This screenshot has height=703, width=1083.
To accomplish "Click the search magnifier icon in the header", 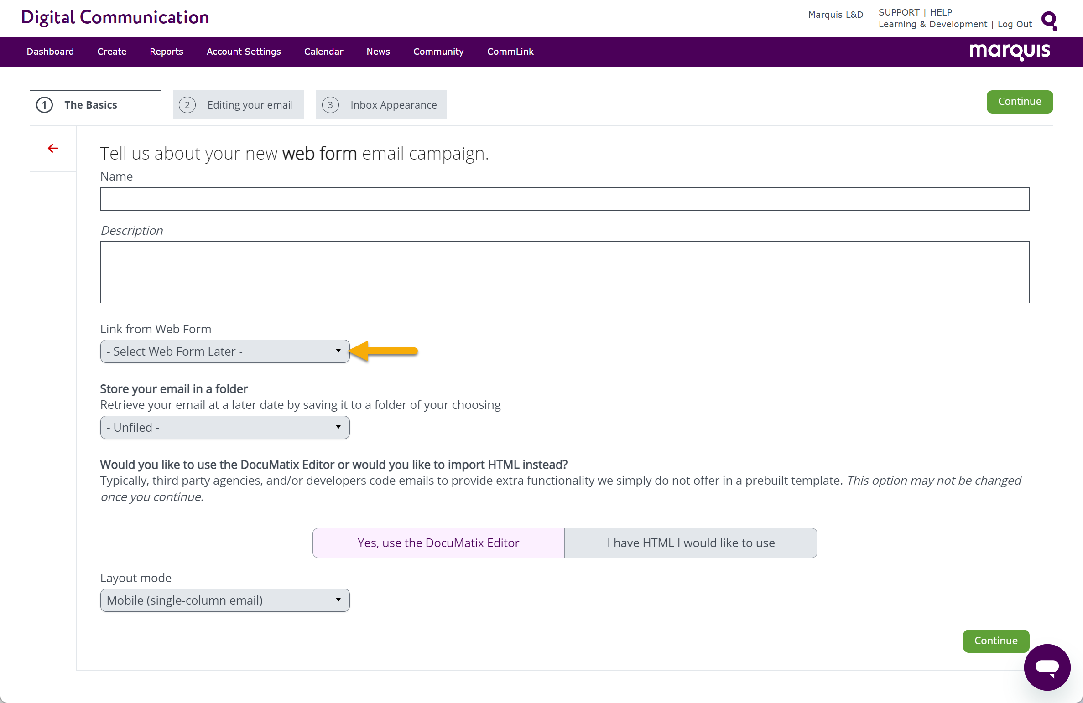I will (x=1049, y=21).
